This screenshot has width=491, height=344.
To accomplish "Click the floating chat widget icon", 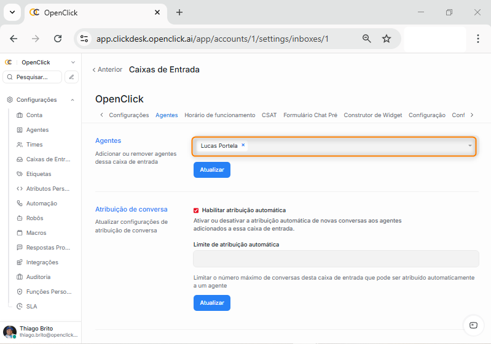I will [473, 325].
